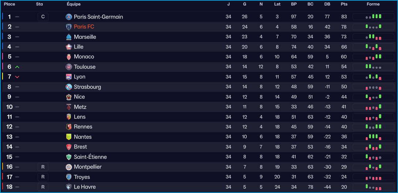Click the Lille club badge

point(69,47)
